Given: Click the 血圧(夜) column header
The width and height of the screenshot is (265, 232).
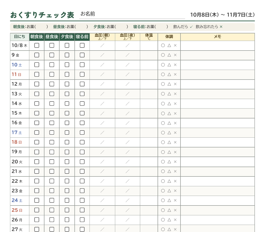Looking at the screenshot, I should point(127,37).
